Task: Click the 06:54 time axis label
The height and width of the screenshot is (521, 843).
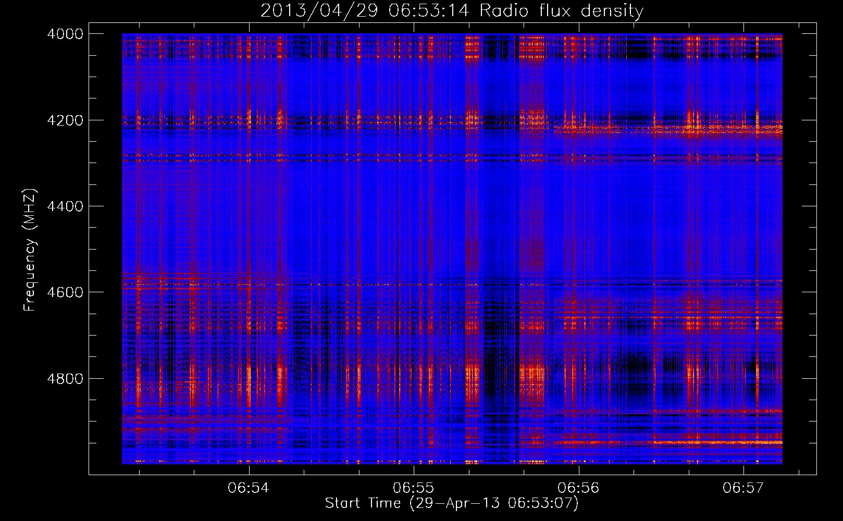Action: 249,488
